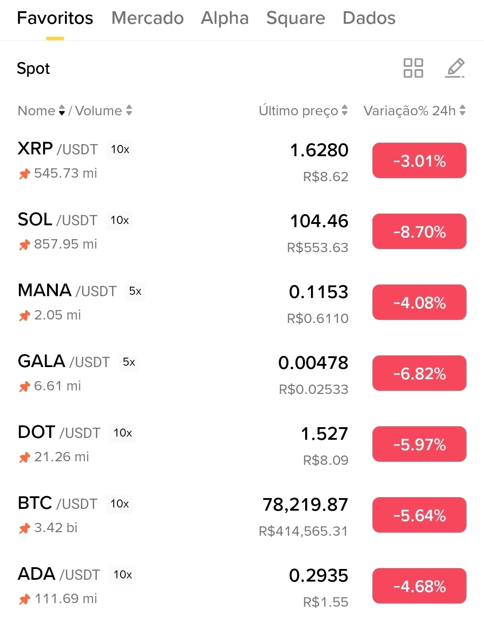Select the Spot category label

(x=33, y=68)
